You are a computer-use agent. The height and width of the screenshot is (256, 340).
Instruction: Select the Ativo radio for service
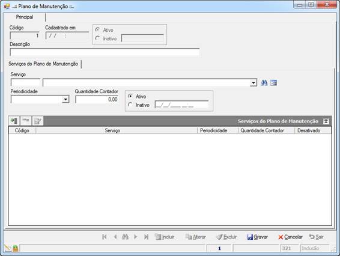tap(130, 96)
